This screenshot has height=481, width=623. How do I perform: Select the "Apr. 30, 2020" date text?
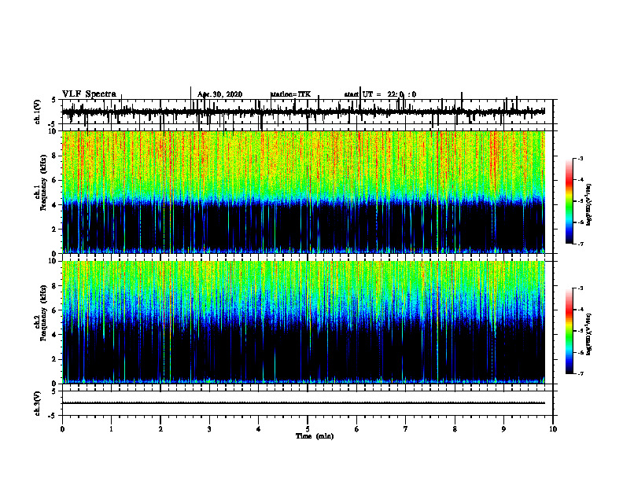click(x=219, y=94)
